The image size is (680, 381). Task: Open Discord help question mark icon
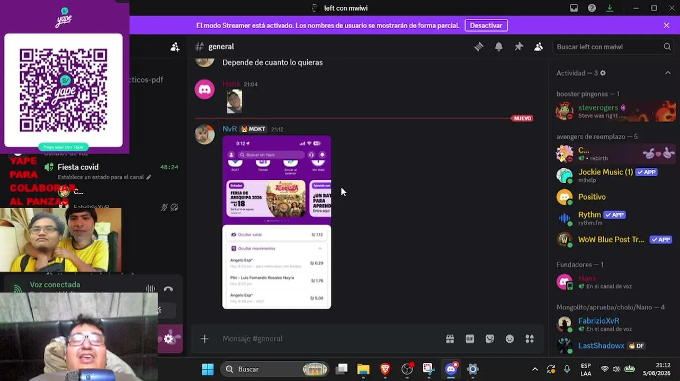(x=592, y=8)
